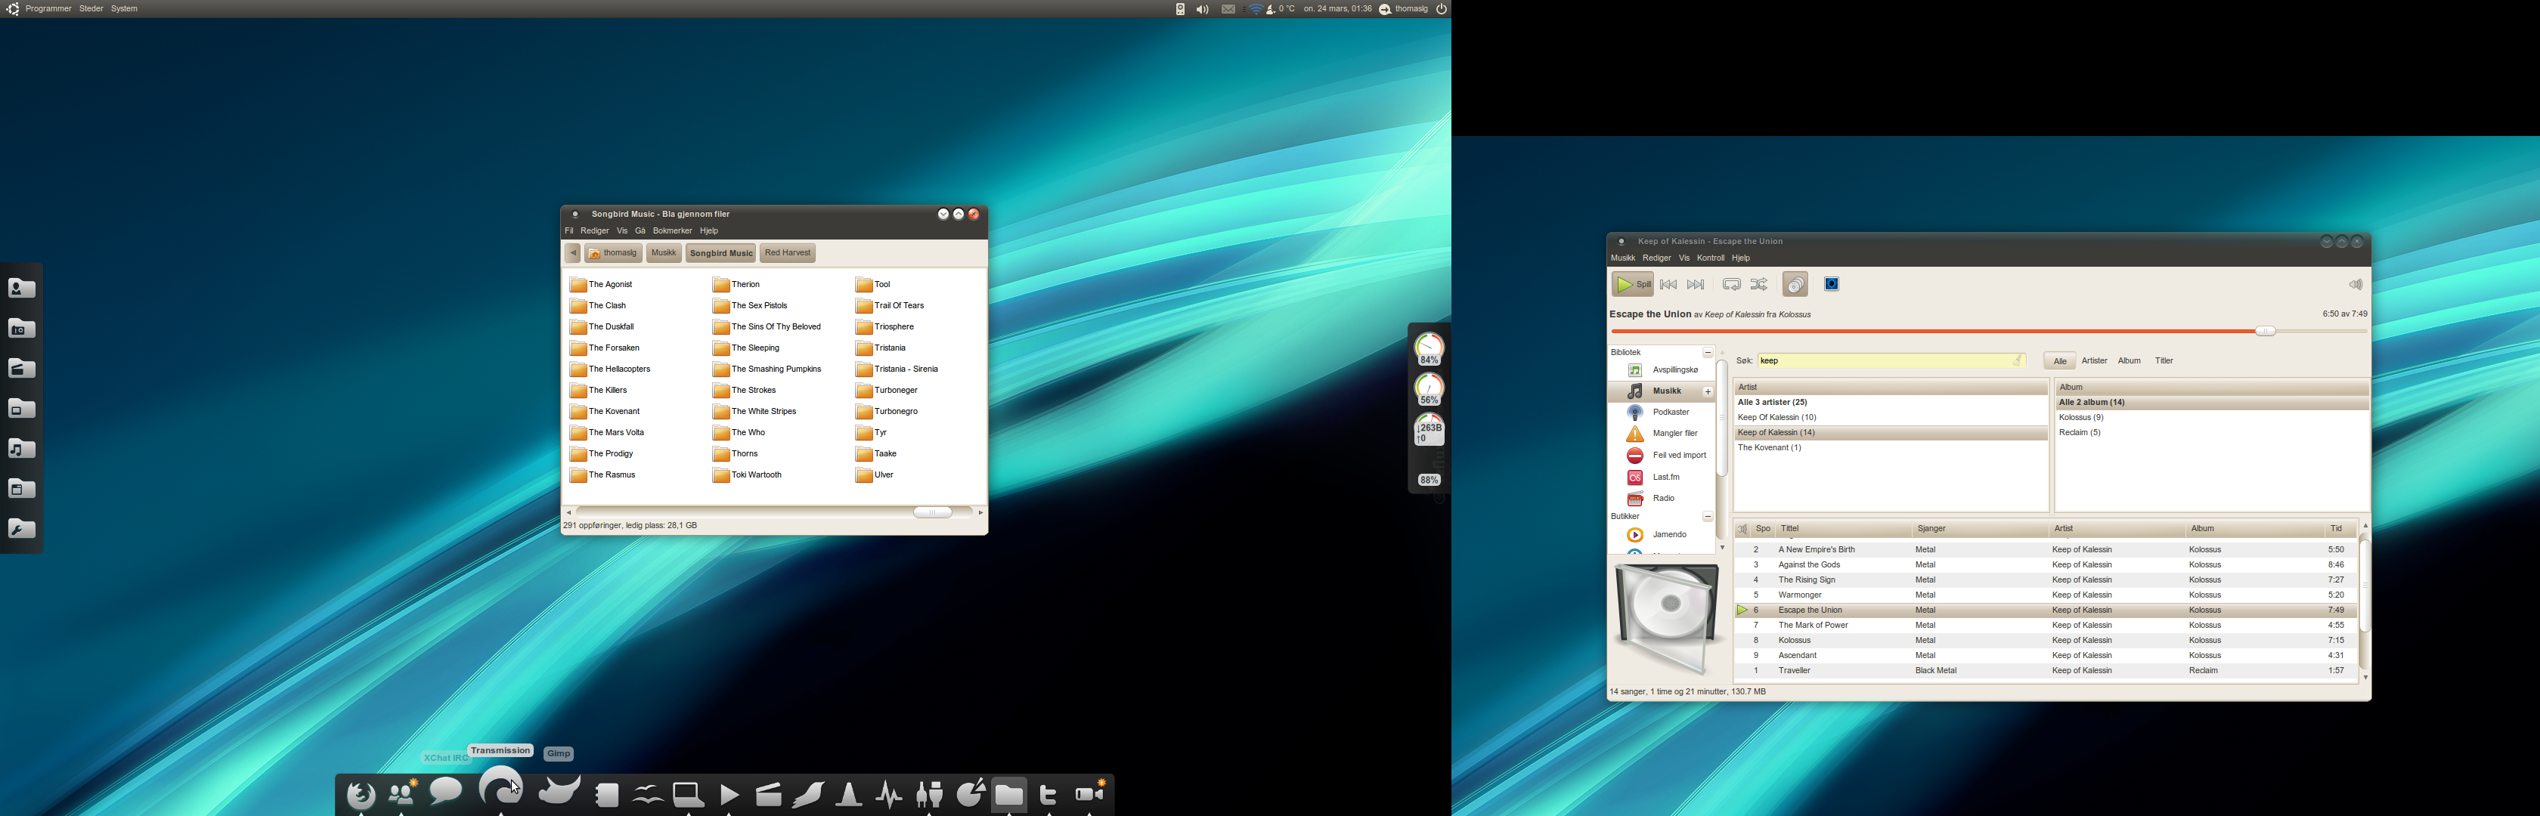
Task: Click the system volume icon in top panel
Action: pos(1203,9)
